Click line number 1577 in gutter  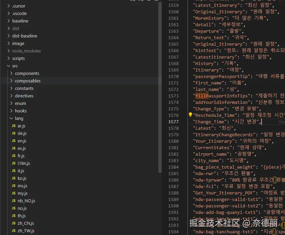[173, 122]
